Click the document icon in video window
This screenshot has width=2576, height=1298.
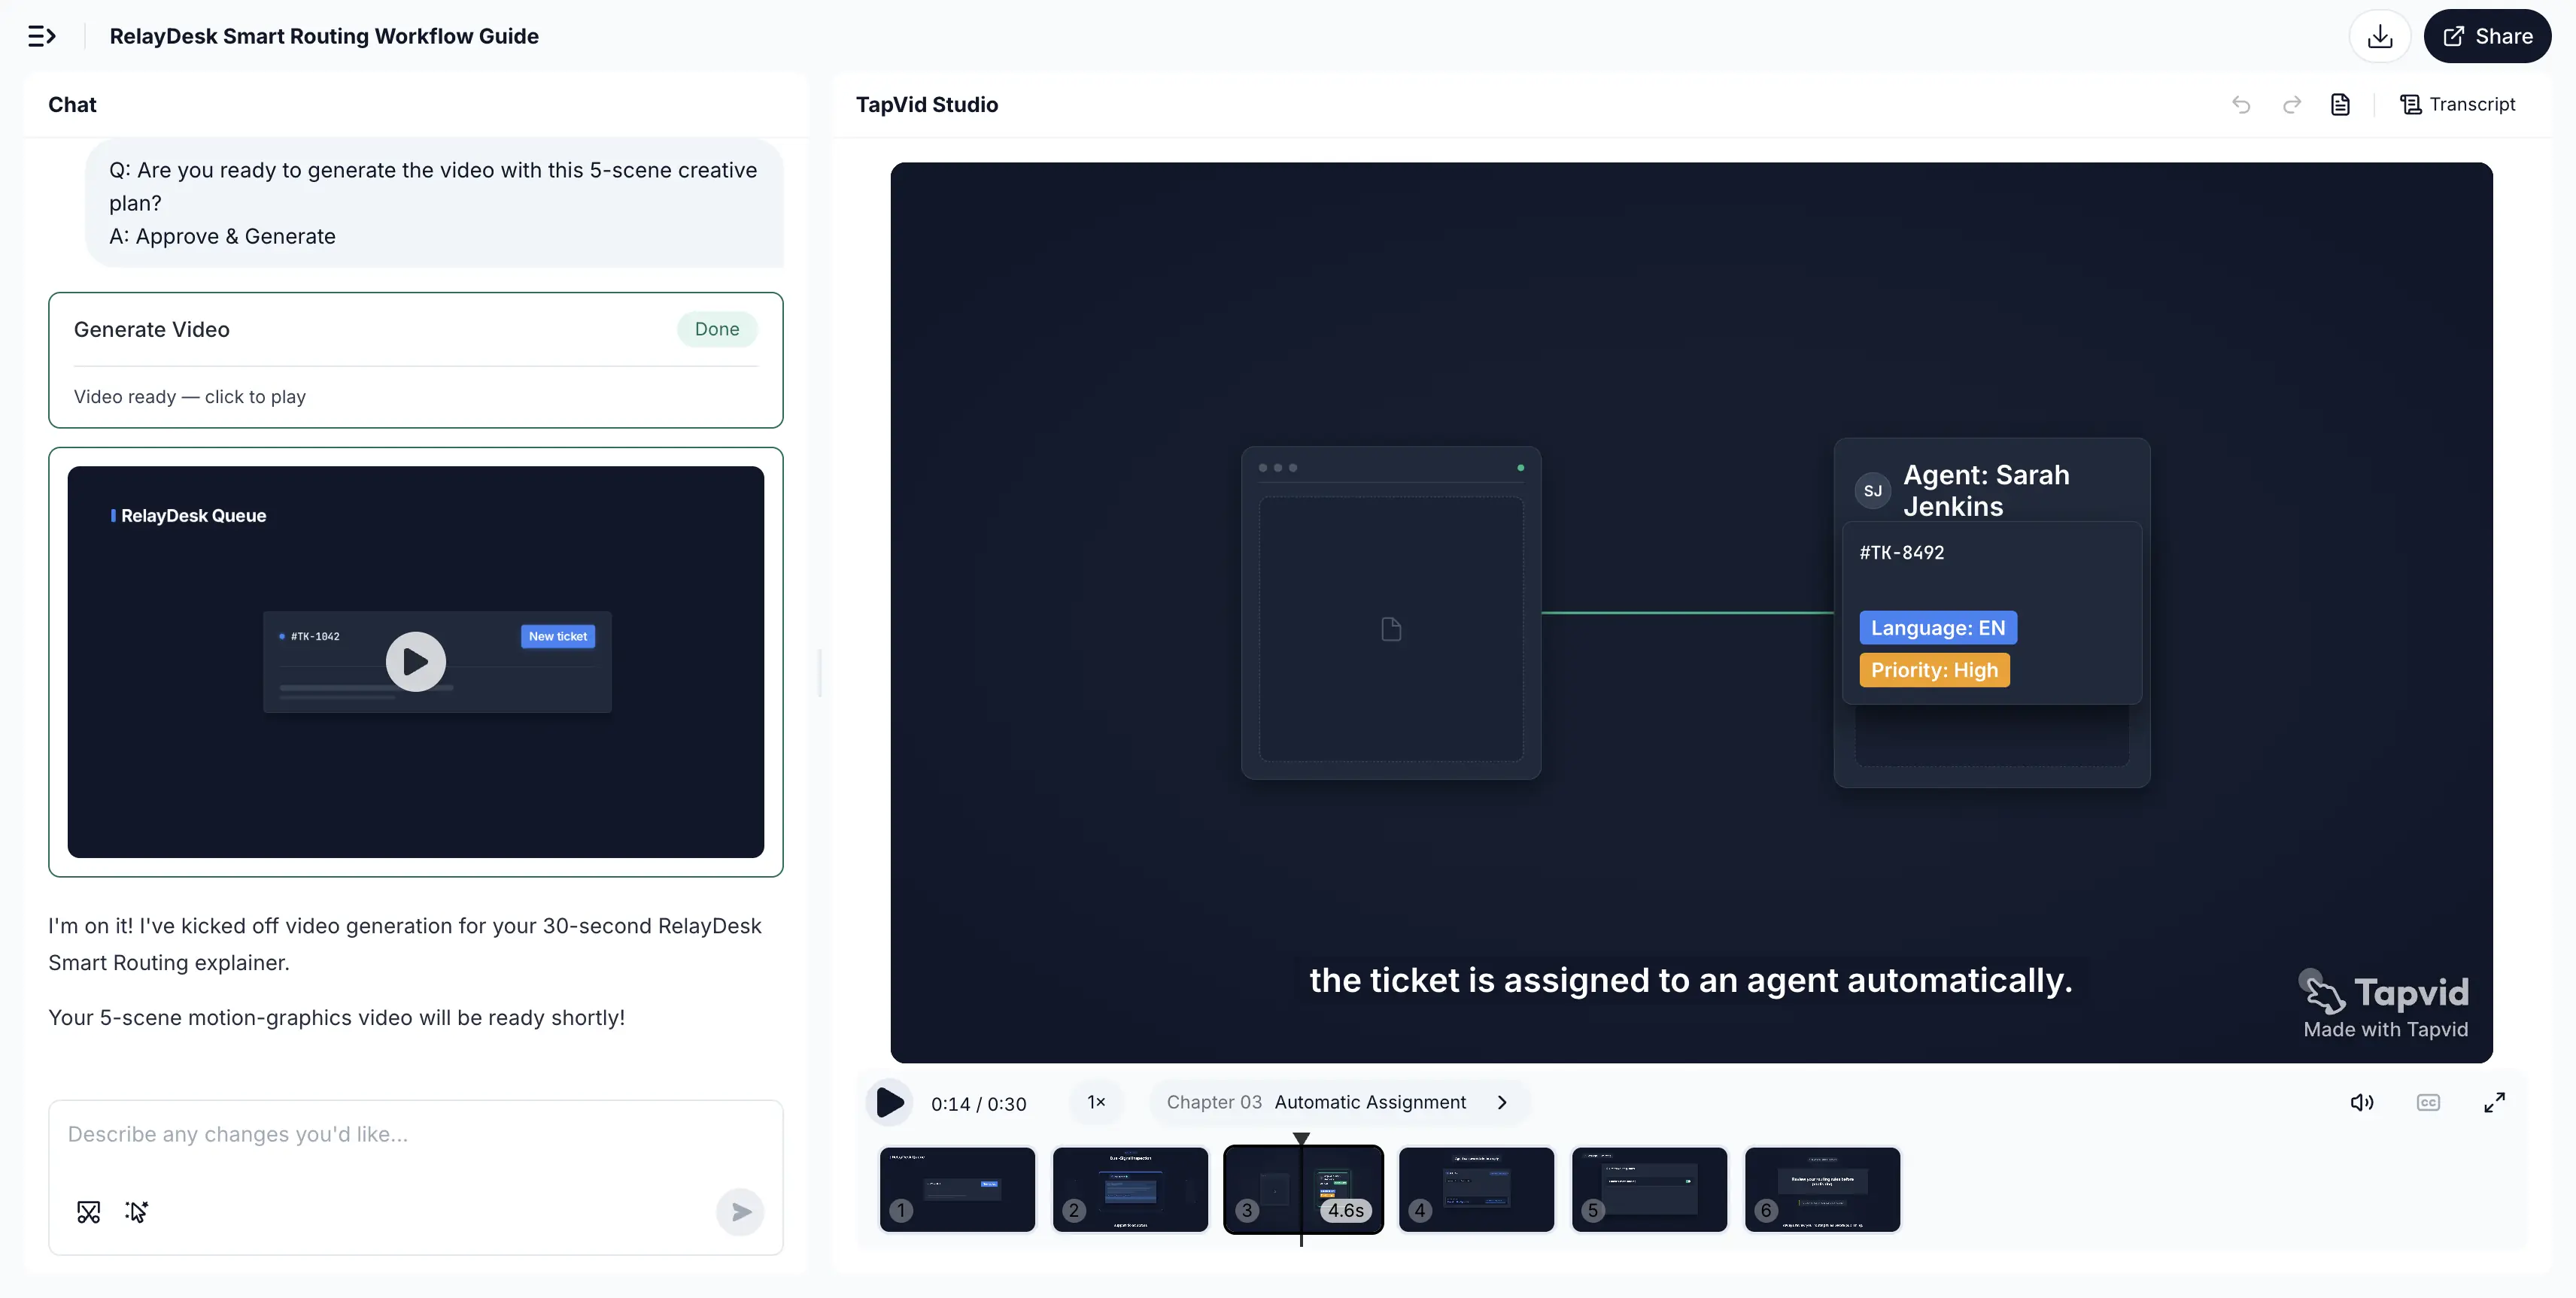click(1391, 629)
